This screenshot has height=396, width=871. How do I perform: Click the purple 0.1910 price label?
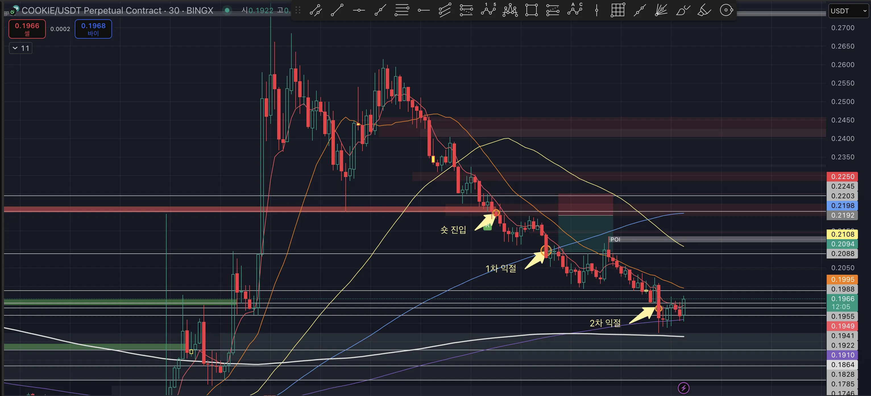[842, 355]
